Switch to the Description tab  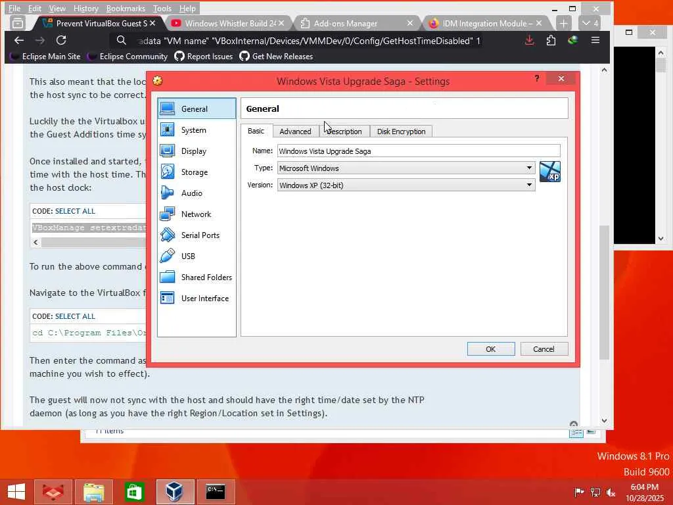tap(344, 132)
